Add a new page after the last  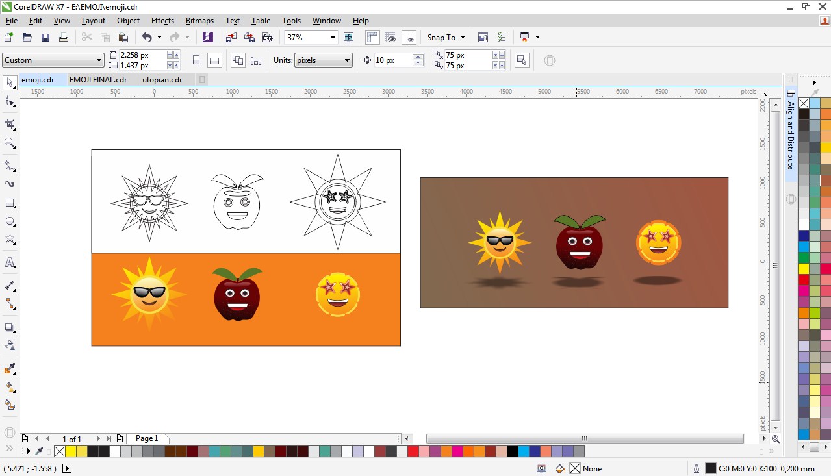[x=120, y=439]
